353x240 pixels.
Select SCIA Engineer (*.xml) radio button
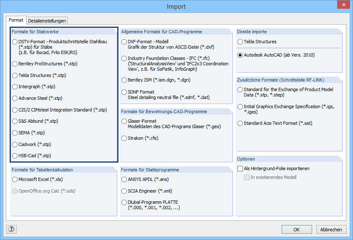[124, 191]
